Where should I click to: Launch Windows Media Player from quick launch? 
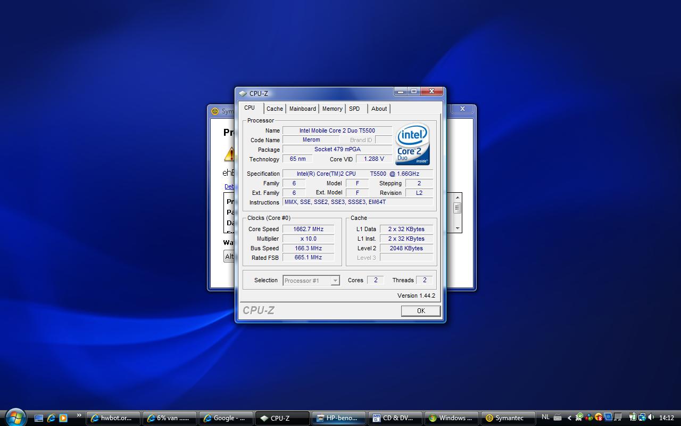63,418
